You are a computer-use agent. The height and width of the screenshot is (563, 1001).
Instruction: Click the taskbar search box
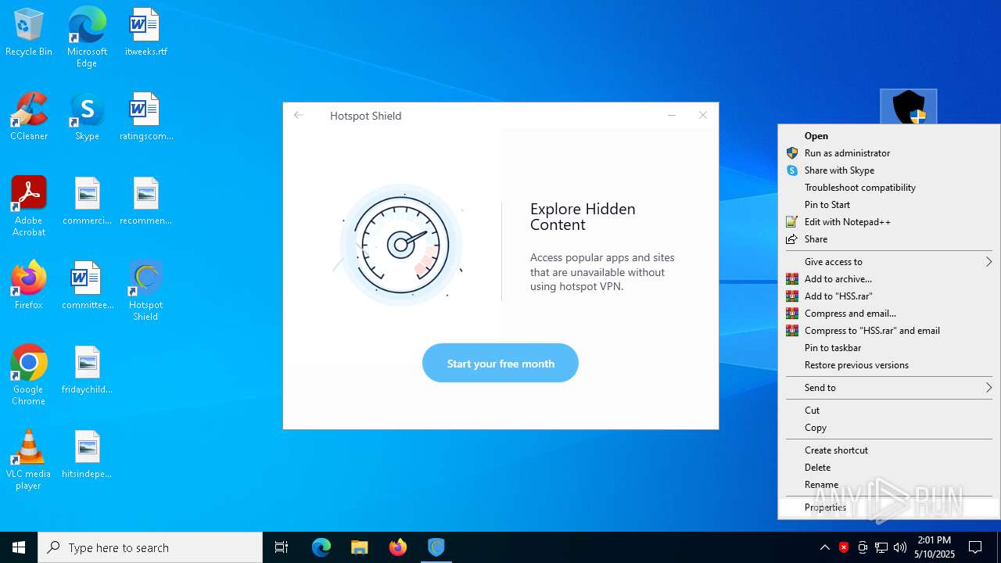[150, 547]
